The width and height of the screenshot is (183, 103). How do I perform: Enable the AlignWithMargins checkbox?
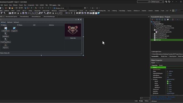coord(168,73)
